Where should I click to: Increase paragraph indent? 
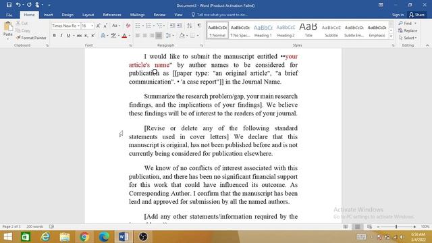180,26
